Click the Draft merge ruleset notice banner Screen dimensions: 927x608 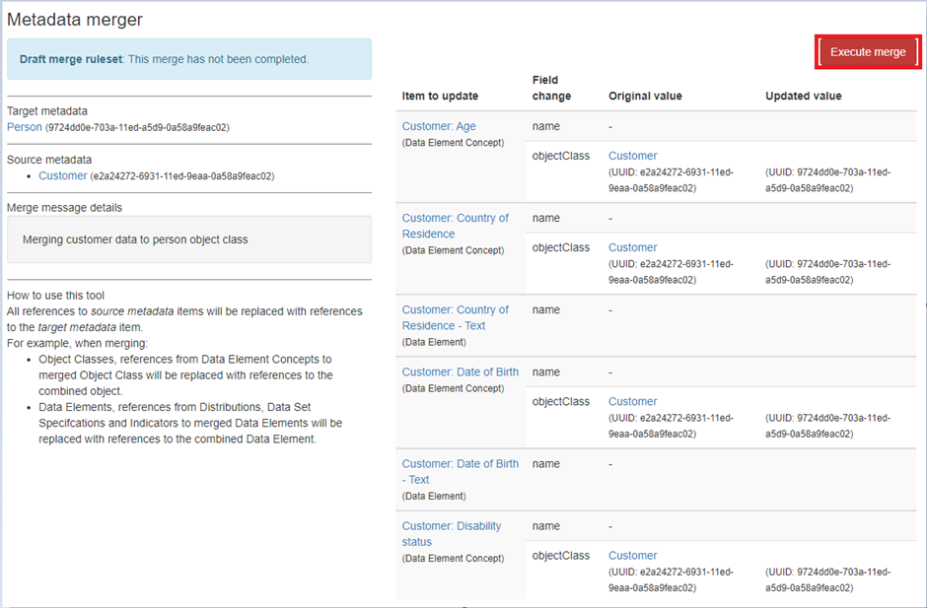pyautogui.click(x=189, y=59)
